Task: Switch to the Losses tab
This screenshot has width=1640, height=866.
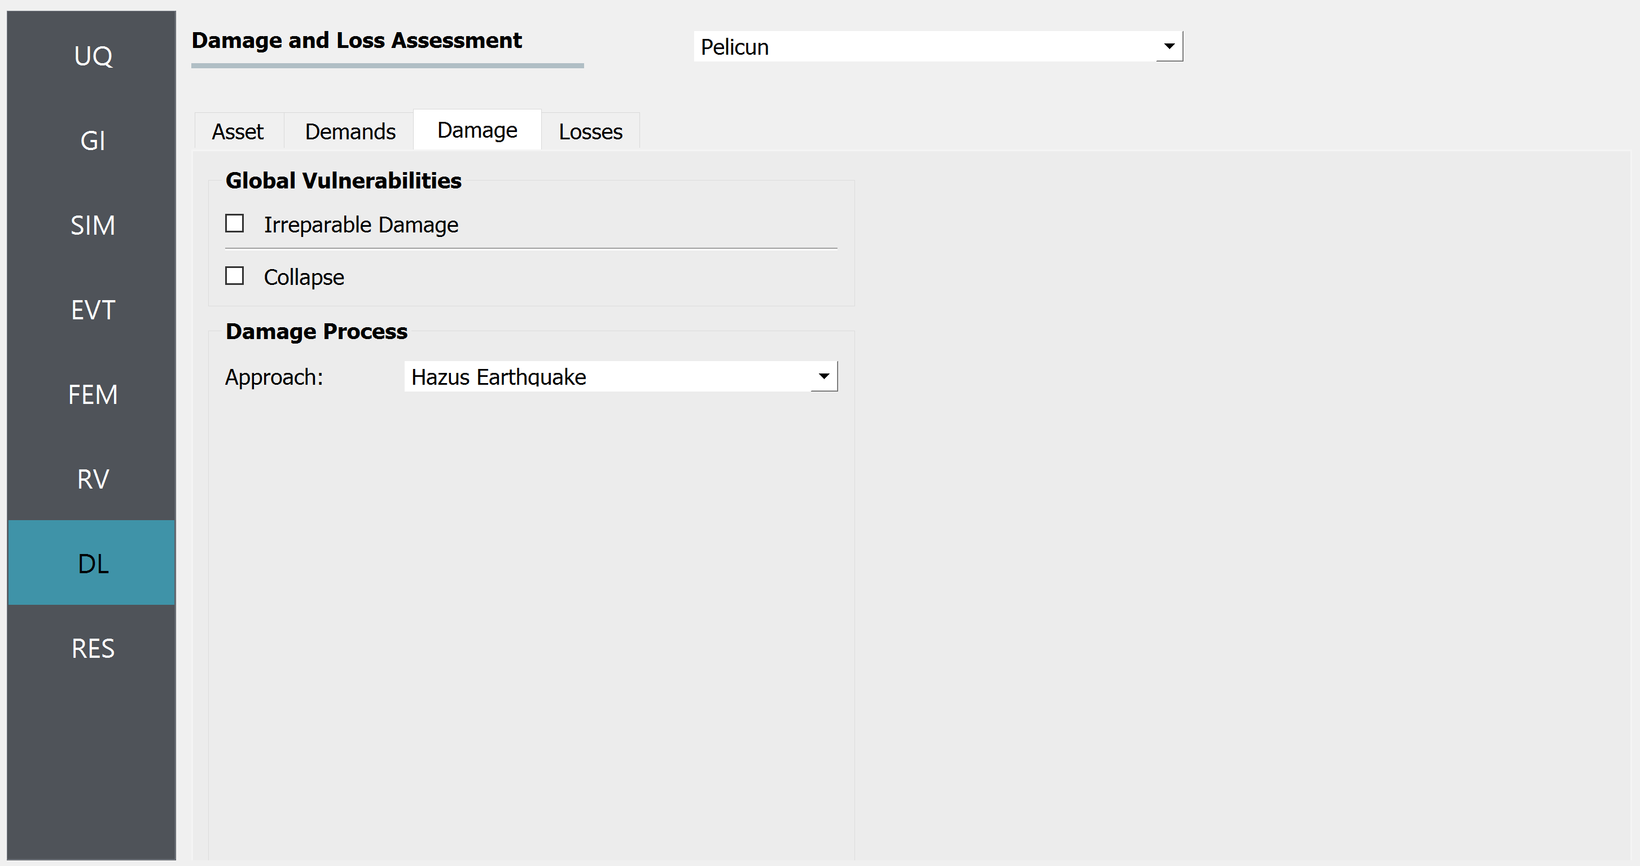Action: 590,130
